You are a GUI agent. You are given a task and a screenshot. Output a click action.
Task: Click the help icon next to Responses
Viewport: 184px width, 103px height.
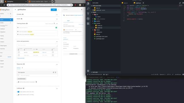[24, 64]
